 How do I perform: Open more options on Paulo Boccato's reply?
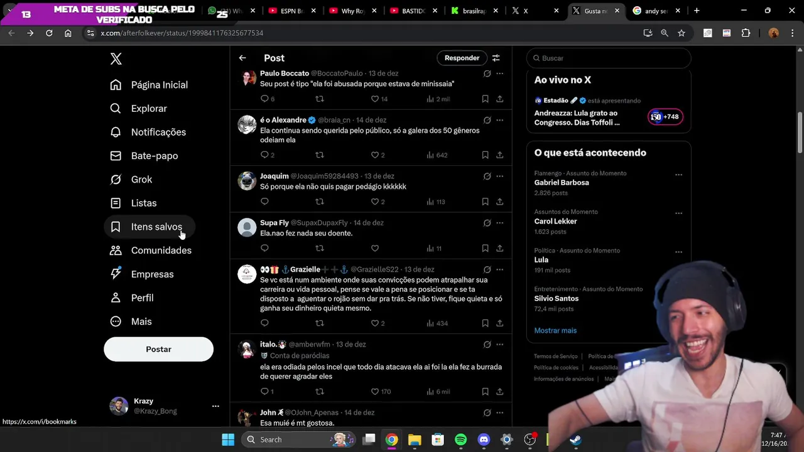point(499,73)
